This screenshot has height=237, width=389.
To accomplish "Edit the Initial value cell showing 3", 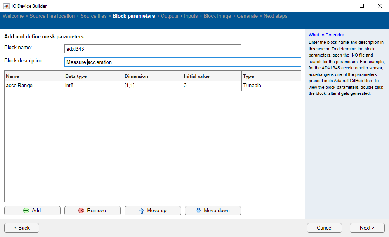I will (x=212, y=86).
